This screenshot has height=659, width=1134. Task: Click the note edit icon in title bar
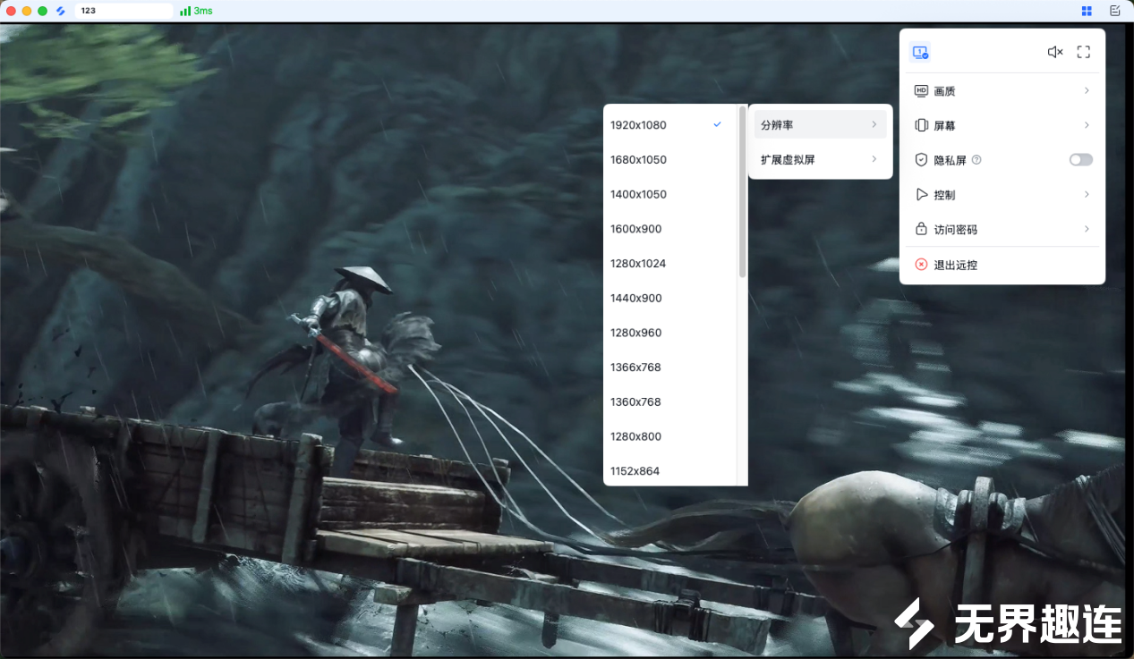tap(1114, 11)
